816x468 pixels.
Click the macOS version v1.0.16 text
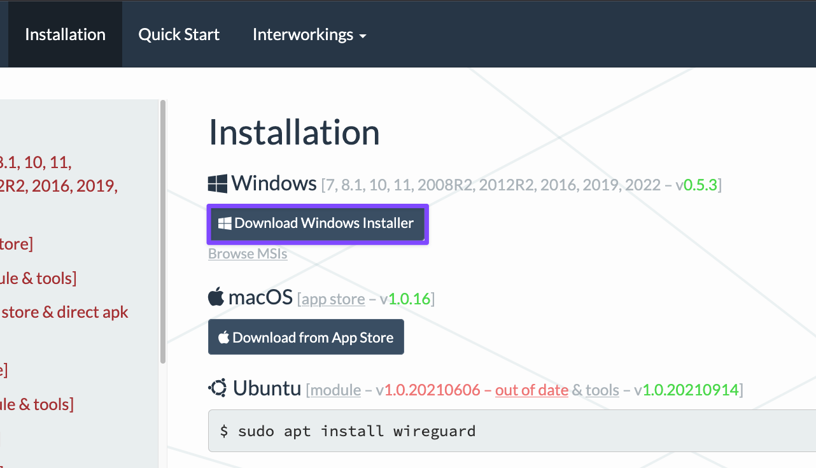[405, 299]
